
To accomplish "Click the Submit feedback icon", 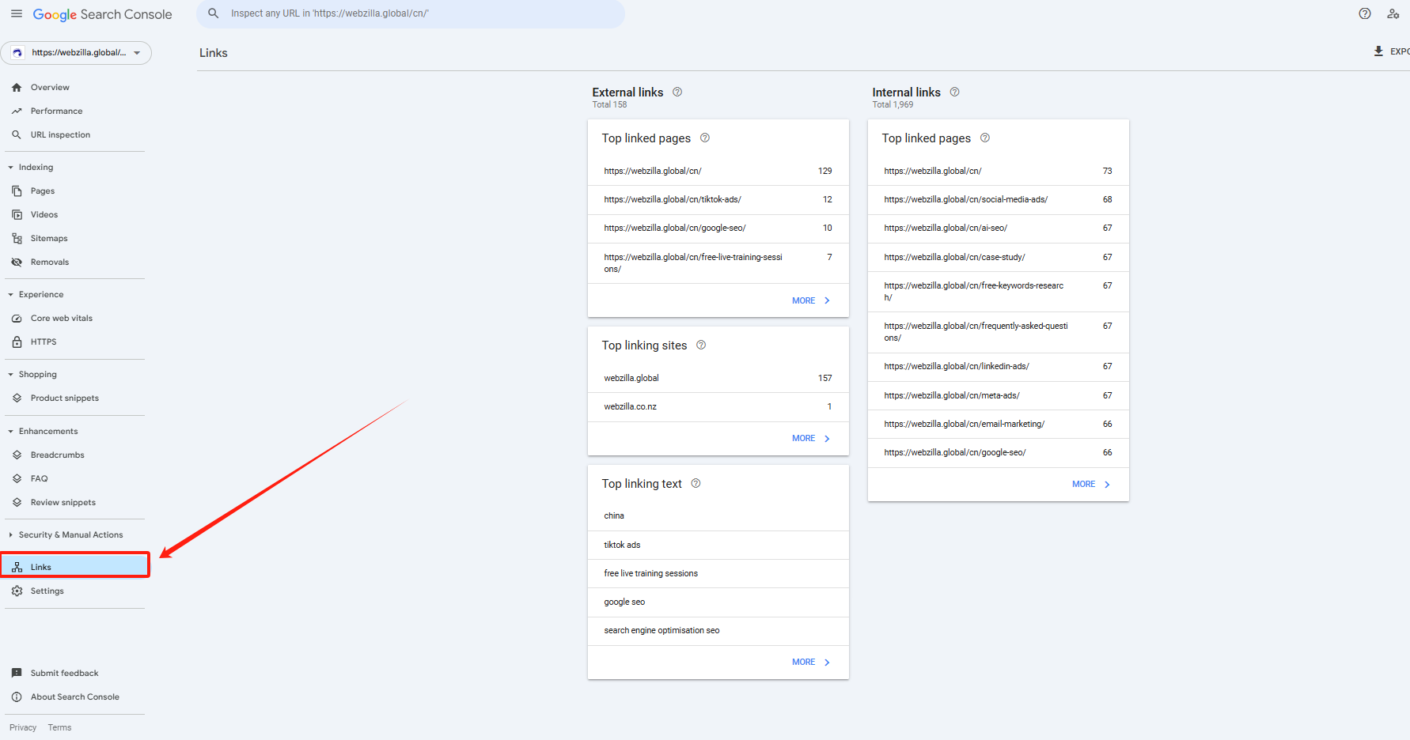I will [x=17, y=674].
